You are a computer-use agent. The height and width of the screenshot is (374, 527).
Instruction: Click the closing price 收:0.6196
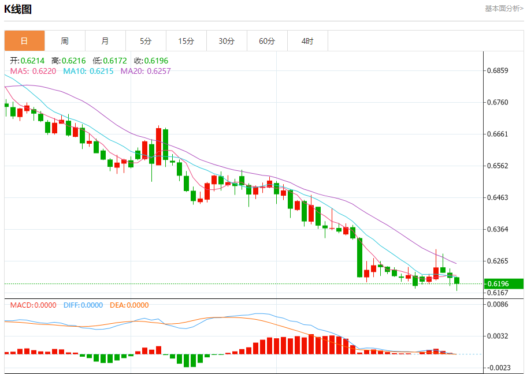coord(151,61)
